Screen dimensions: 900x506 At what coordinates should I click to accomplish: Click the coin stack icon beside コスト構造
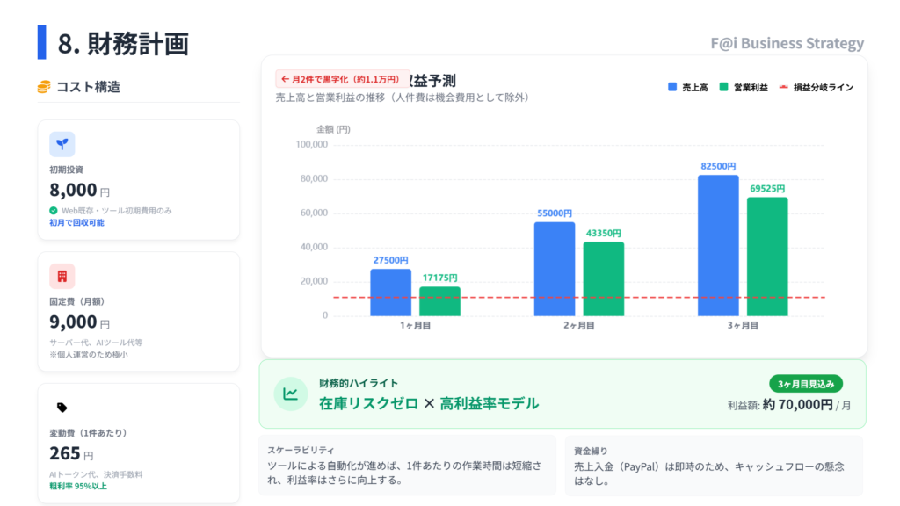pos(44,87)
